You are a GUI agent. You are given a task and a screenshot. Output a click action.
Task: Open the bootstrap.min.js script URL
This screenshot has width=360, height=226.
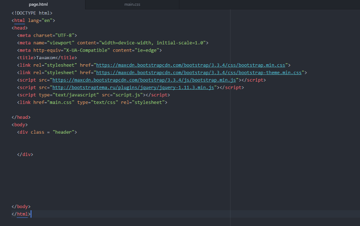(x=144, y=80)
